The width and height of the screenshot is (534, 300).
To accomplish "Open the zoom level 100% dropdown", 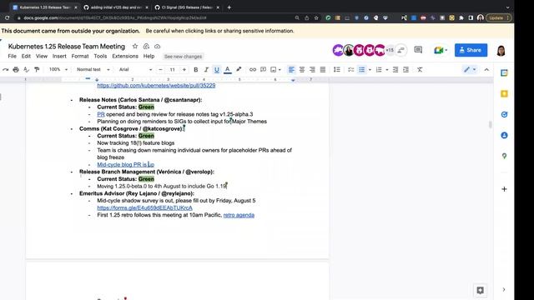I will pyautogui.click(x=58, y=69).
